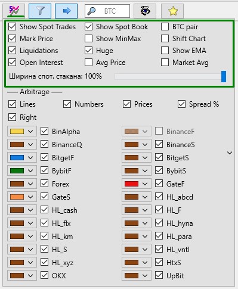Open GateS orange color dropdown
Image resolution: width=238 pixels, height=289 pixels.
pyautogui.click(x=22, y=197)
